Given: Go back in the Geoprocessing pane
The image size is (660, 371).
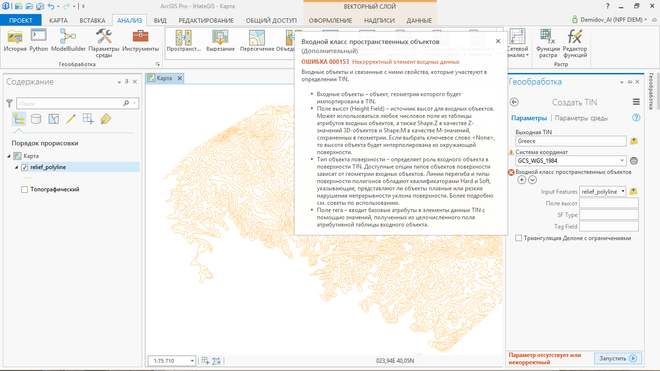Looking at the screenshot, I should [514, 102].
